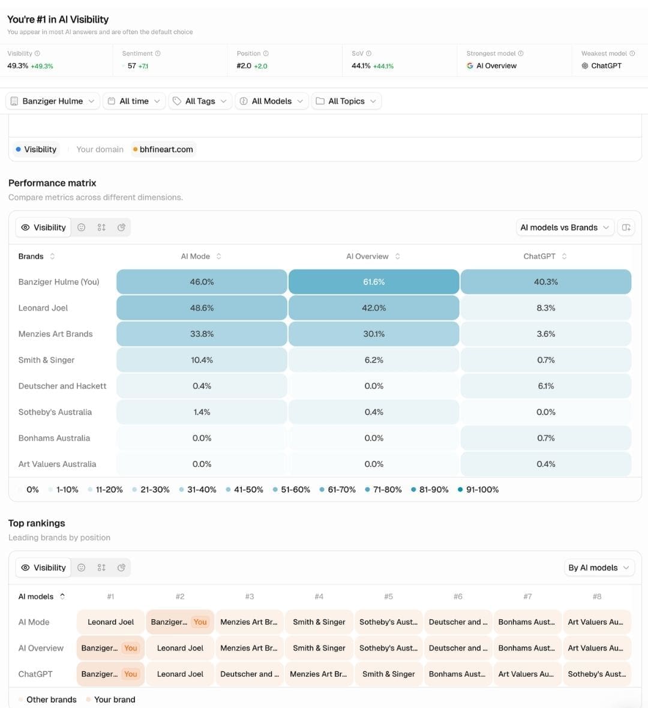Click Banziger You chip in AI Overview row
Screen dimensions: 648x708
(x=110, y=648)
